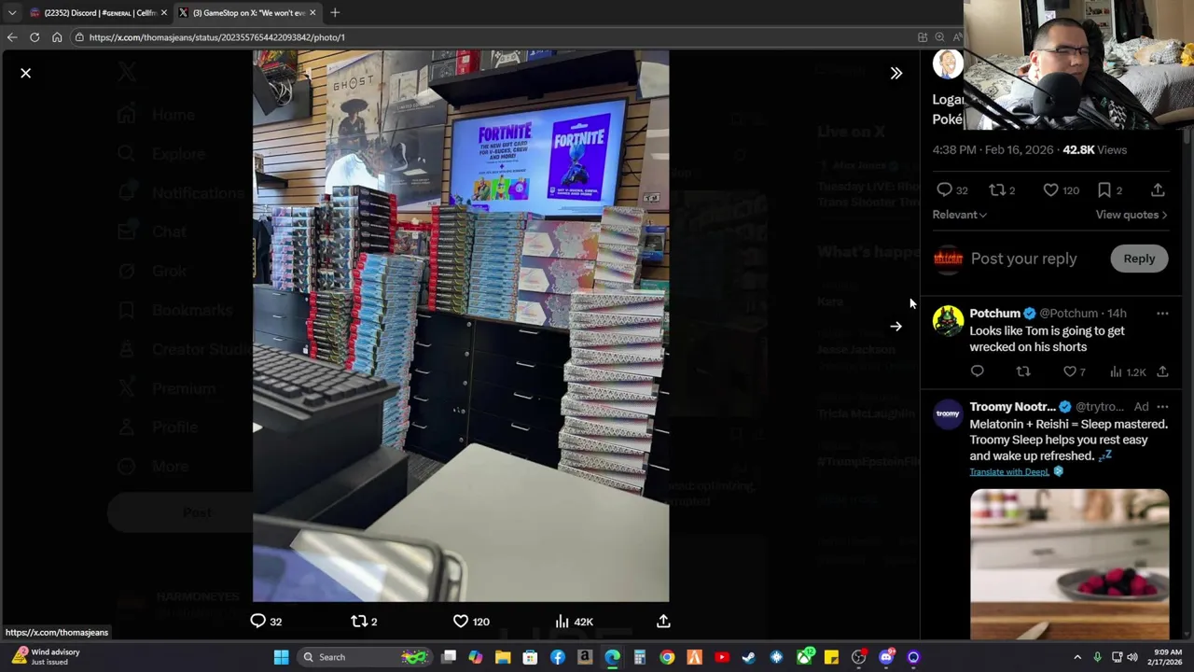Click the Reply button
1194x672 pixels.
pos(1139,259)
